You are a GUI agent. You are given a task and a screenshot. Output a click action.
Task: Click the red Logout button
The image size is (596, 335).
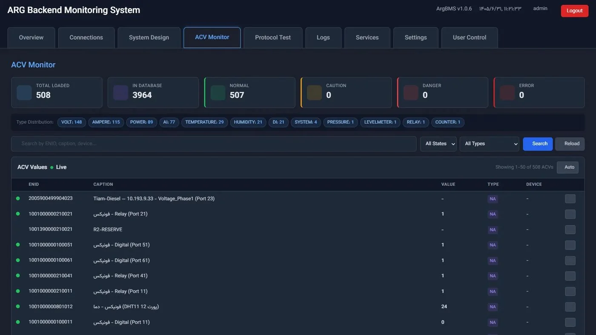coord(575,11)
